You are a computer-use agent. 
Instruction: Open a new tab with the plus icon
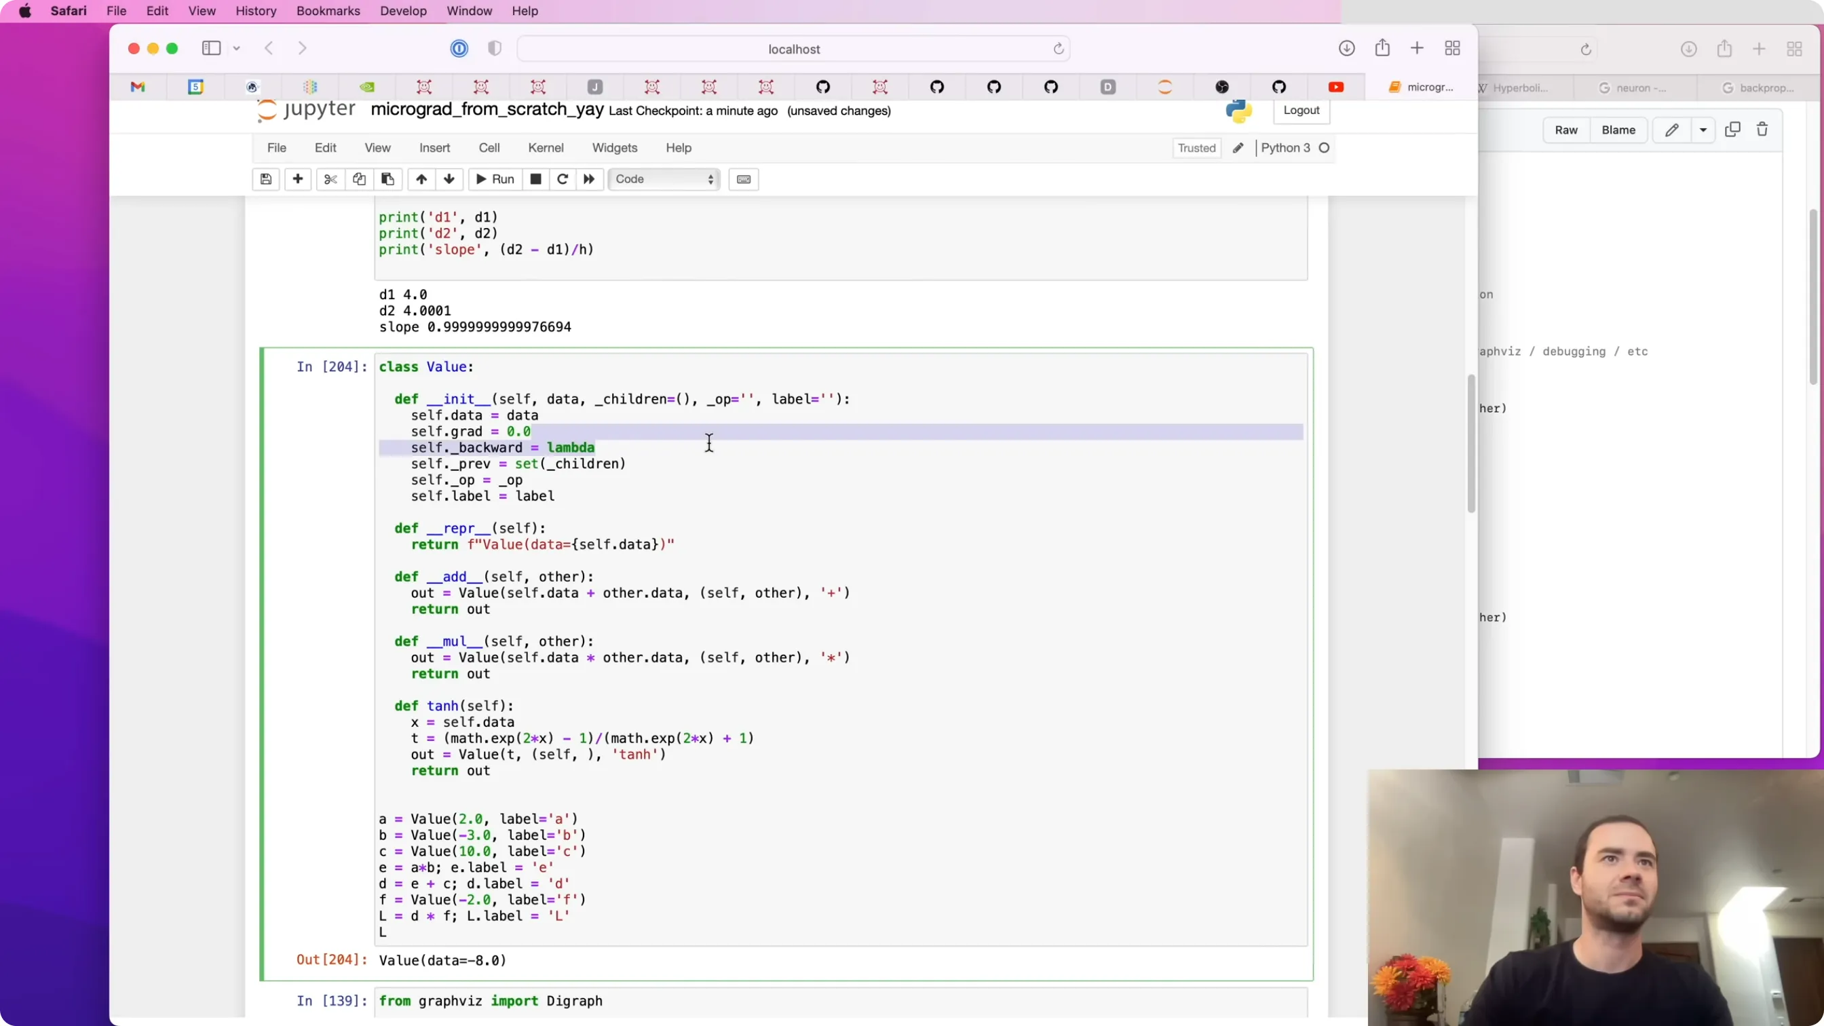pyautogui.click(x=1417, y=48)
